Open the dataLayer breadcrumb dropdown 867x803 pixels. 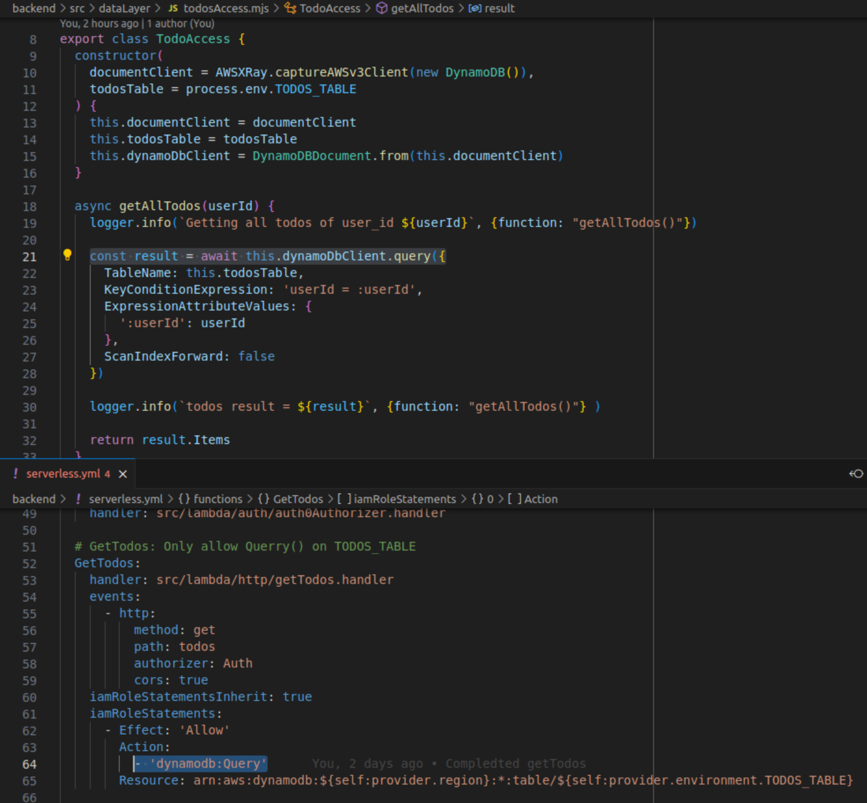tap(124, 8)
